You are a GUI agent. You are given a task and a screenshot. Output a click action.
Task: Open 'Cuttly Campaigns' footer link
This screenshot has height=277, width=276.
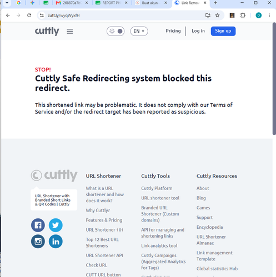click(x=163, y=261)
